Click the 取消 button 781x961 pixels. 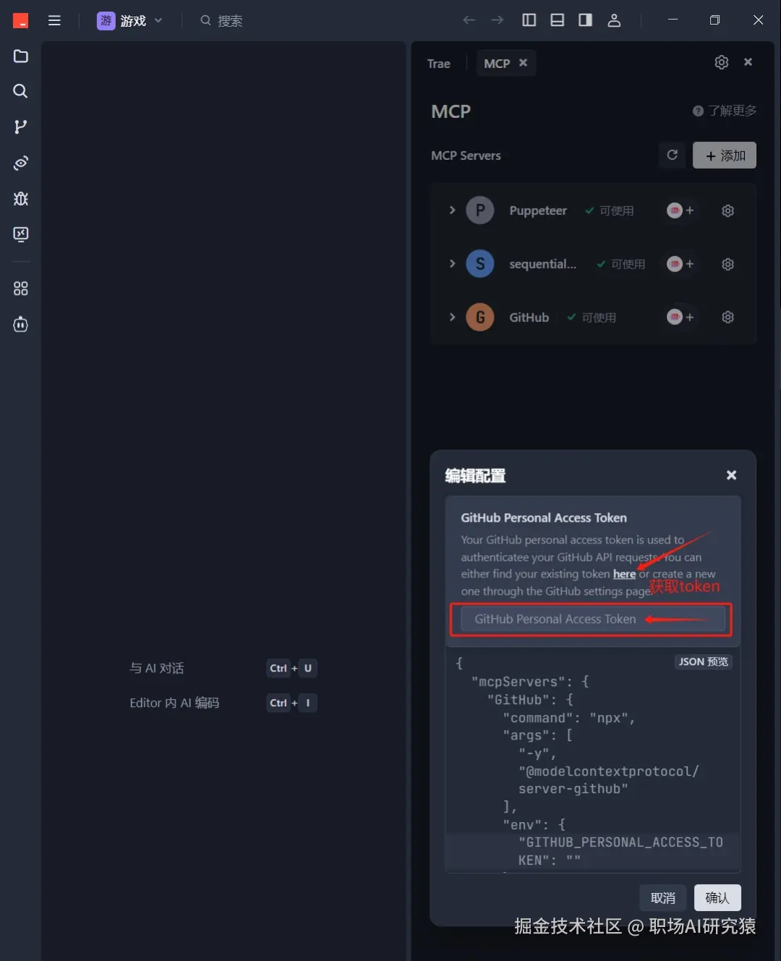[663, 898]
